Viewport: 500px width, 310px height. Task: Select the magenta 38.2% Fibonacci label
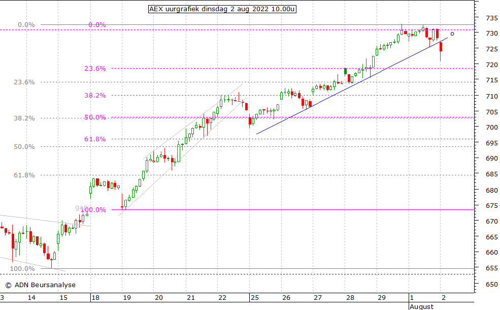coord(96,95)
